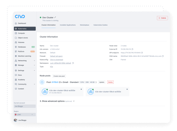Open the Marketplace tab
The image size is (177, 131).
click(85, 25)
